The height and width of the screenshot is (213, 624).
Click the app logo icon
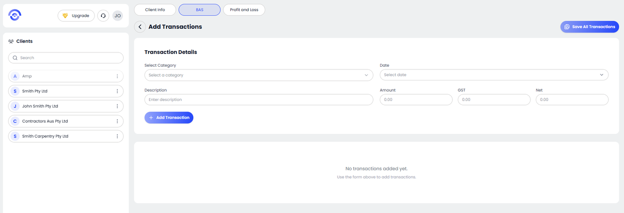pyautogui.click(x=15, y=15)
